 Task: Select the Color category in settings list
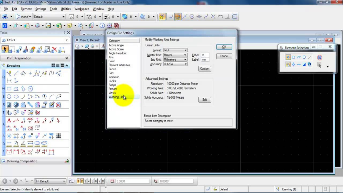pyautogui.click(x=112, y=61)
